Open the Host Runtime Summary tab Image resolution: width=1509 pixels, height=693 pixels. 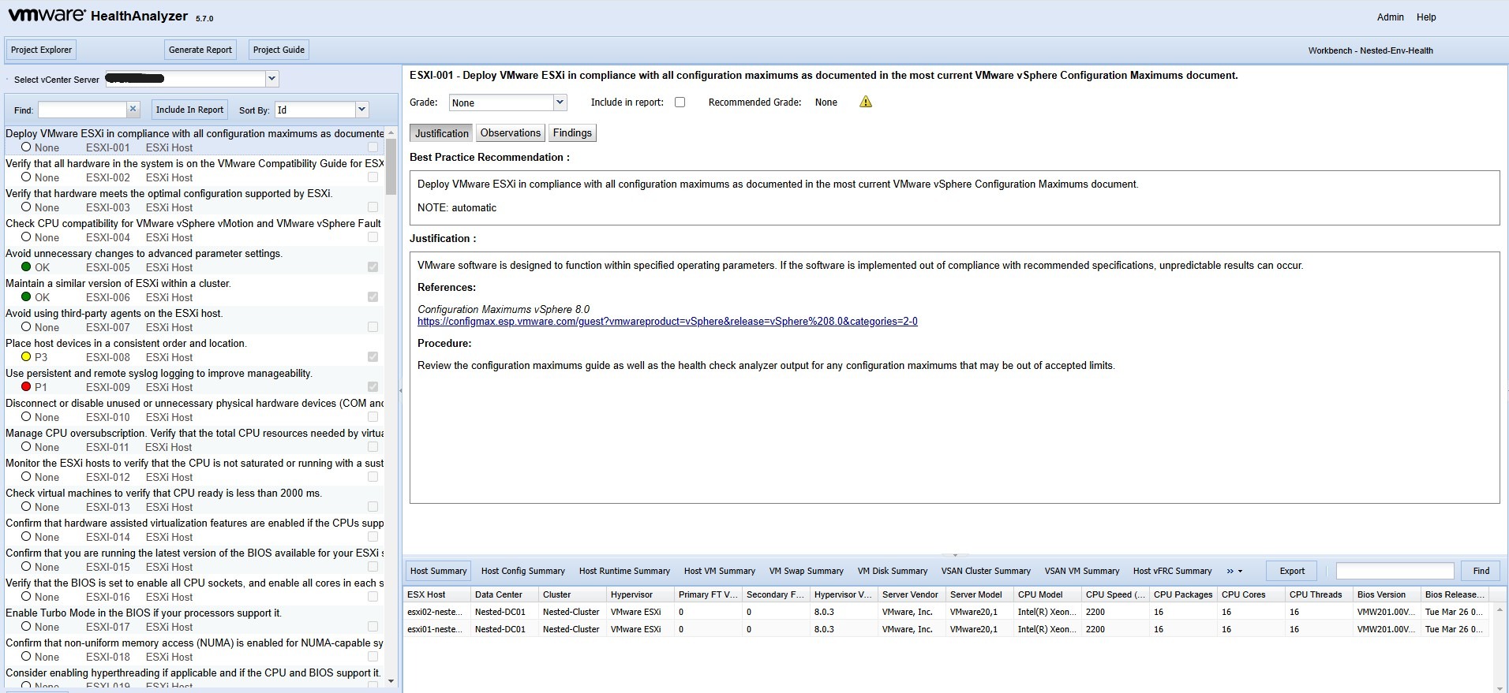point(624,571)
